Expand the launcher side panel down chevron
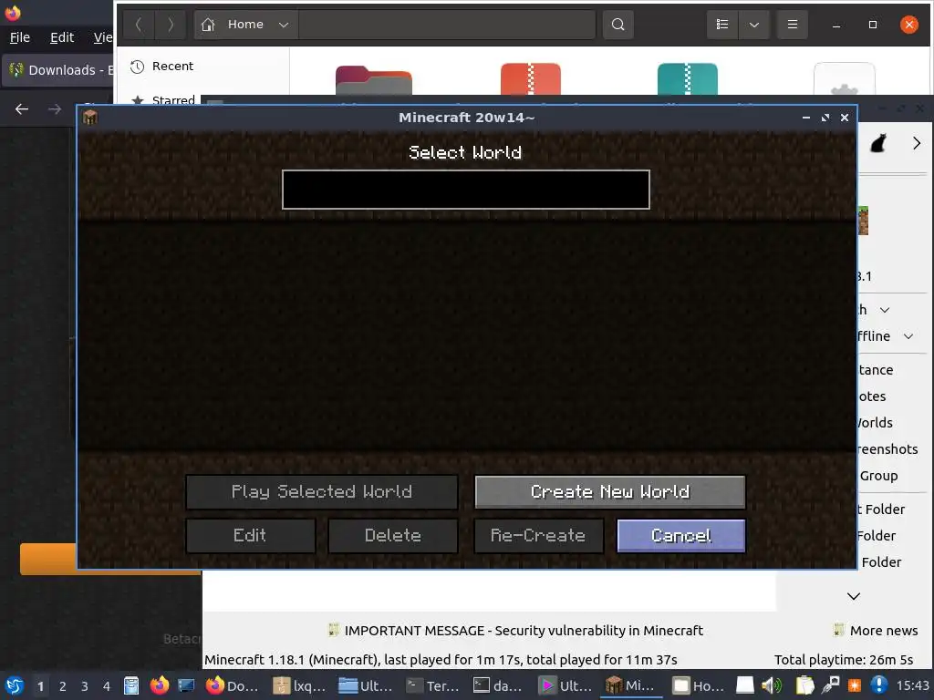 click(x=854, y=596)
